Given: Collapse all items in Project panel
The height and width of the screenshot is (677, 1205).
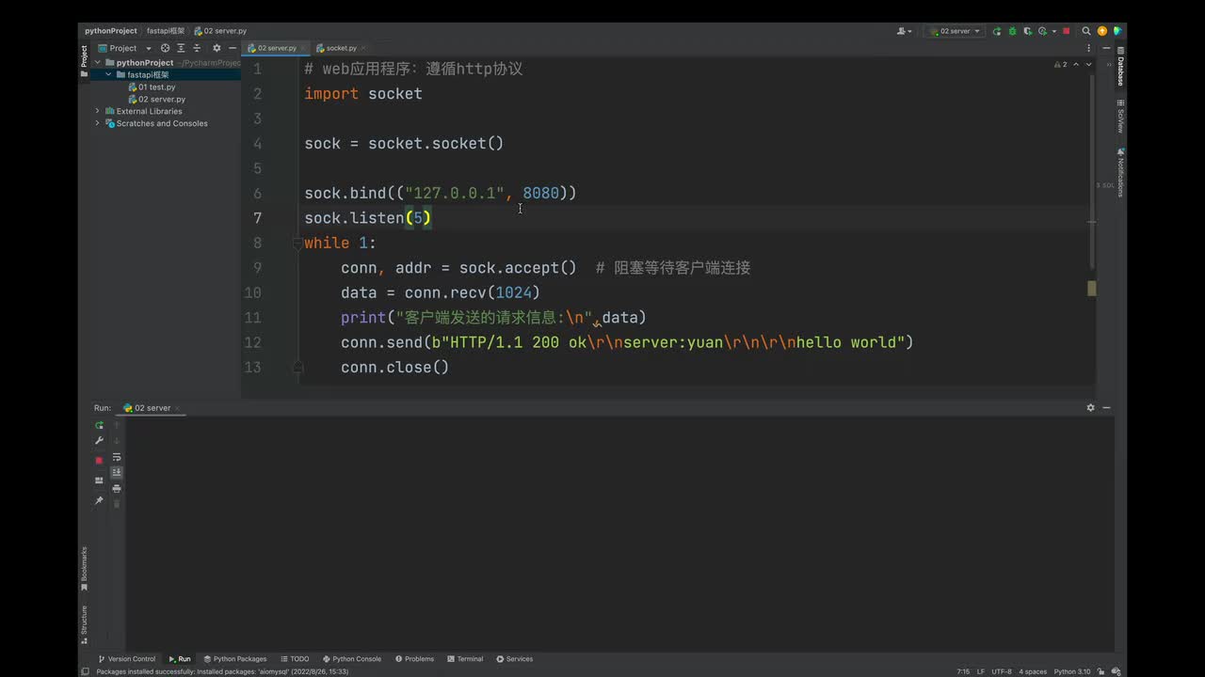Looking at the screenshot, I should pyautogui.click(x=197, y=48).
